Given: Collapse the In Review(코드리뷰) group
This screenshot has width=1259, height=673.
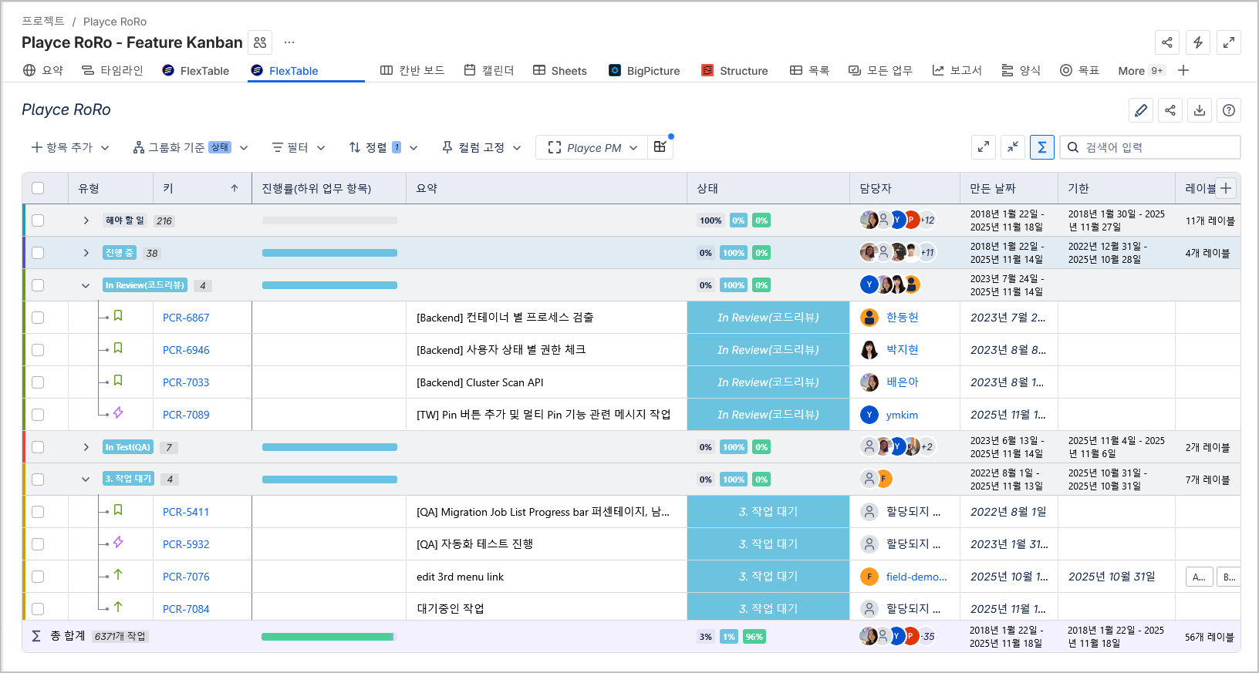Looking at the screenshot, I should tap(86, 285).
